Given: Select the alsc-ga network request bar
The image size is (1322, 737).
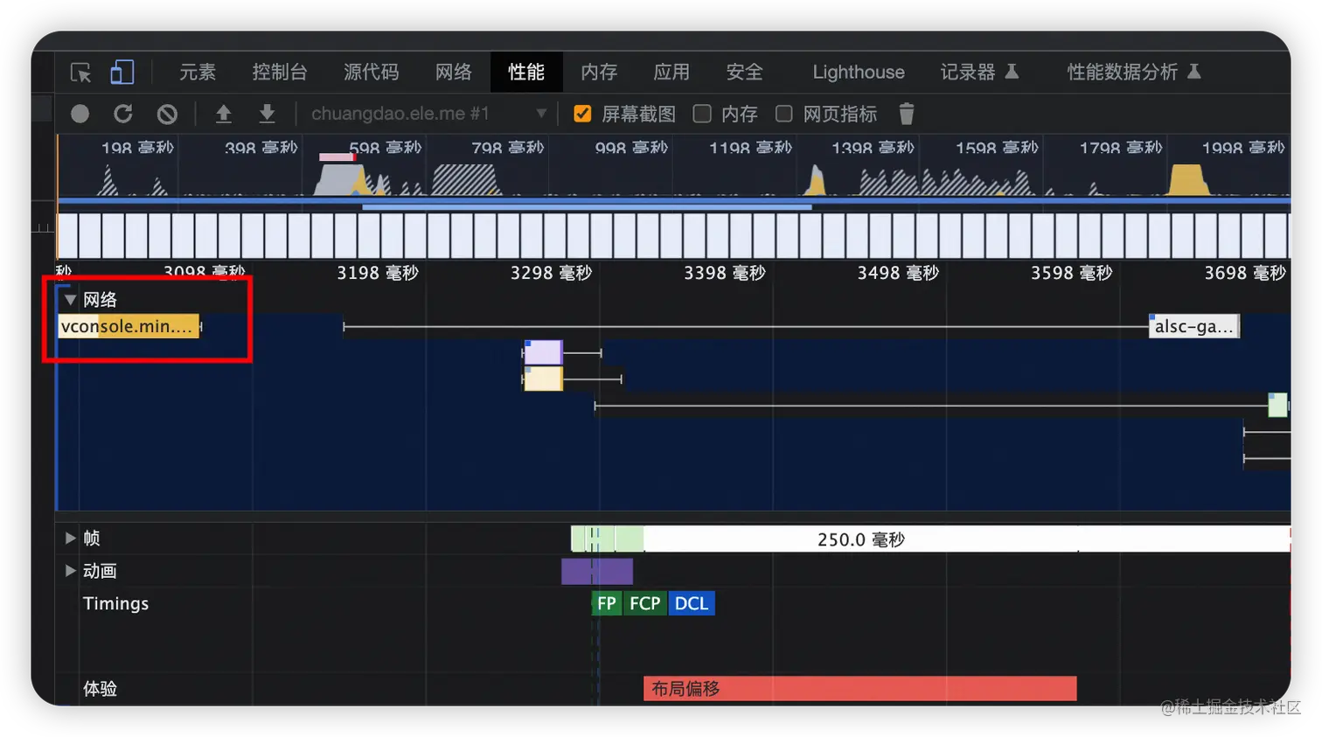Looking at the screenshot, I should (x=1193, y=327).
